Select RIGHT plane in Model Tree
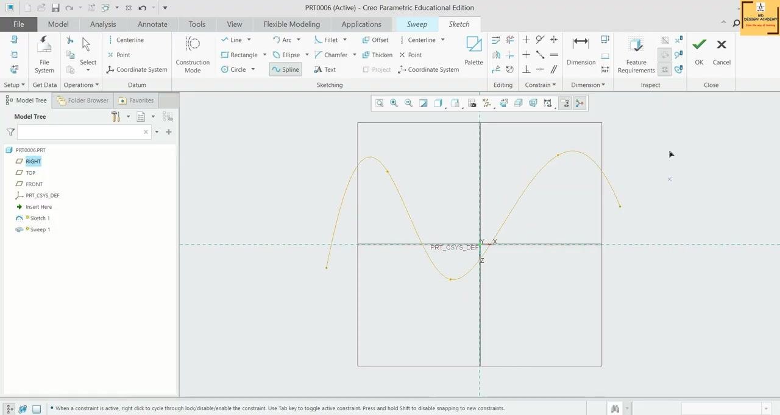The image size is (780, 415). [x=33, y=161]
